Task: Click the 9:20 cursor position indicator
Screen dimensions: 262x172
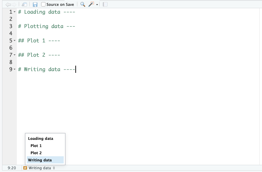Action: 12,168
